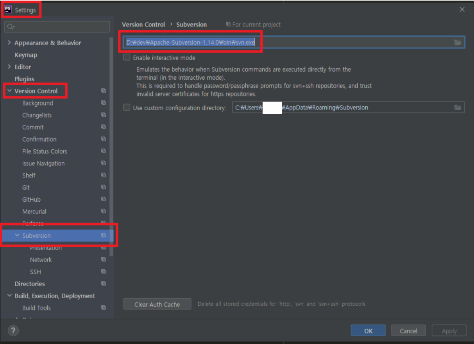
Task: Select Background under Version Control
Action: click(38, 103)
